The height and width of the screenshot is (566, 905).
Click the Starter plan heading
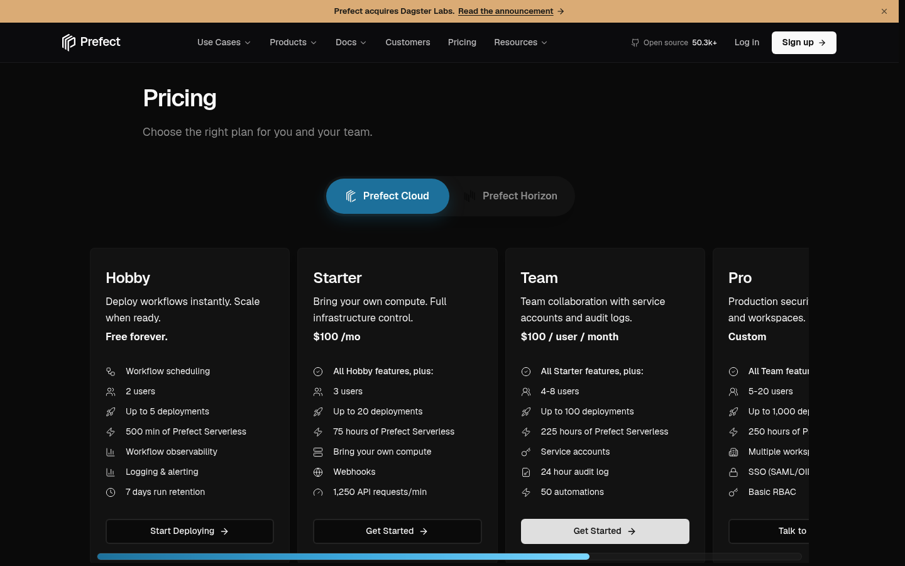click(x=337, y=278)
